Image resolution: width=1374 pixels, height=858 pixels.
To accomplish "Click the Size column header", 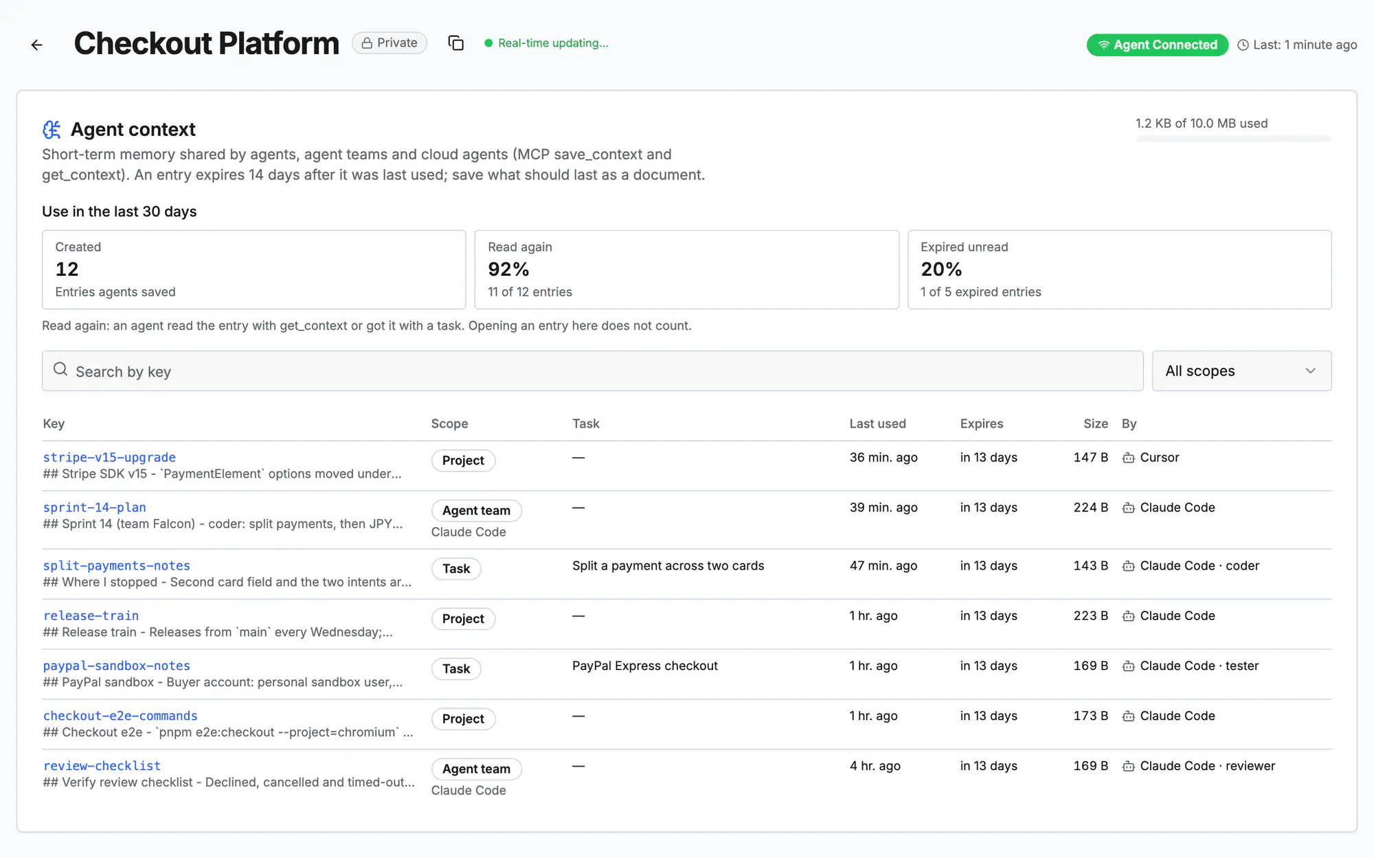I will [x=1096, y=424].
